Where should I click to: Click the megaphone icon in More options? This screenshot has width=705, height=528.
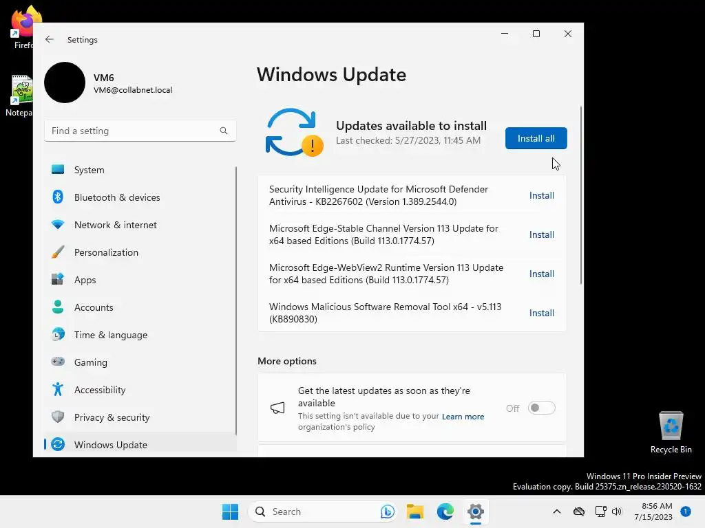tap(277, 408)
